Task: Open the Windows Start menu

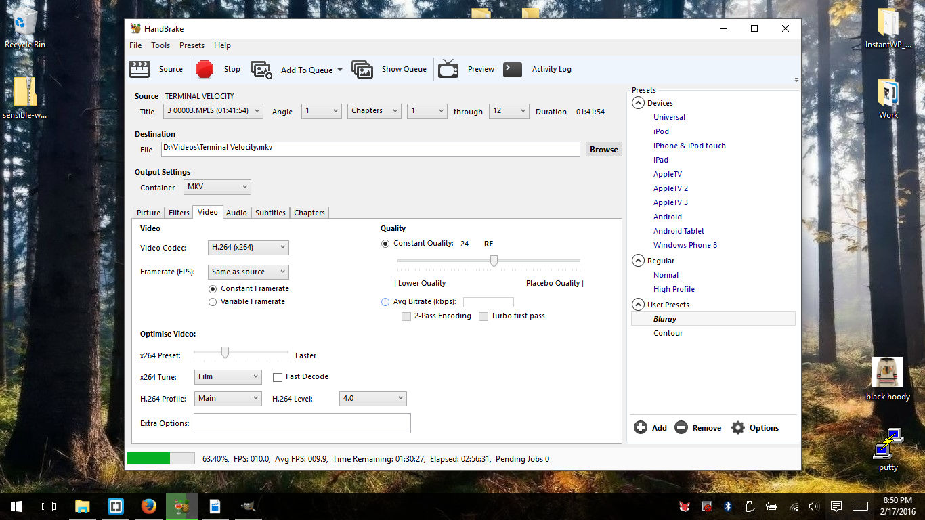Action: pos(16,506)
